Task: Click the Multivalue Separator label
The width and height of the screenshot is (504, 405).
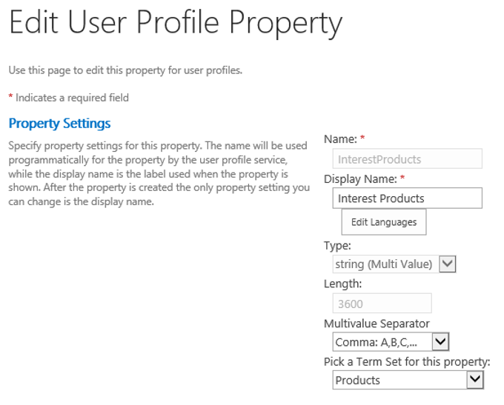Action: [x=377, y=324]
